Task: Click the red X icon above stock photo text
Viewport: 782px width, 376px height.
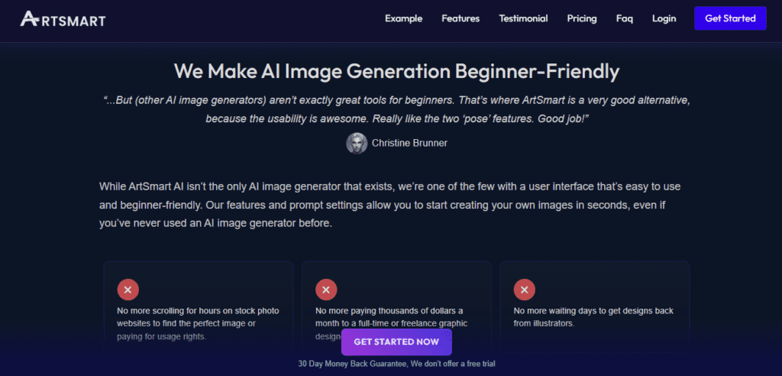Action: coord(128,290)
